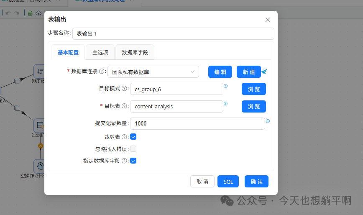Click the SQL button
This screenshot has width=363, height=215.
(228, 182)
